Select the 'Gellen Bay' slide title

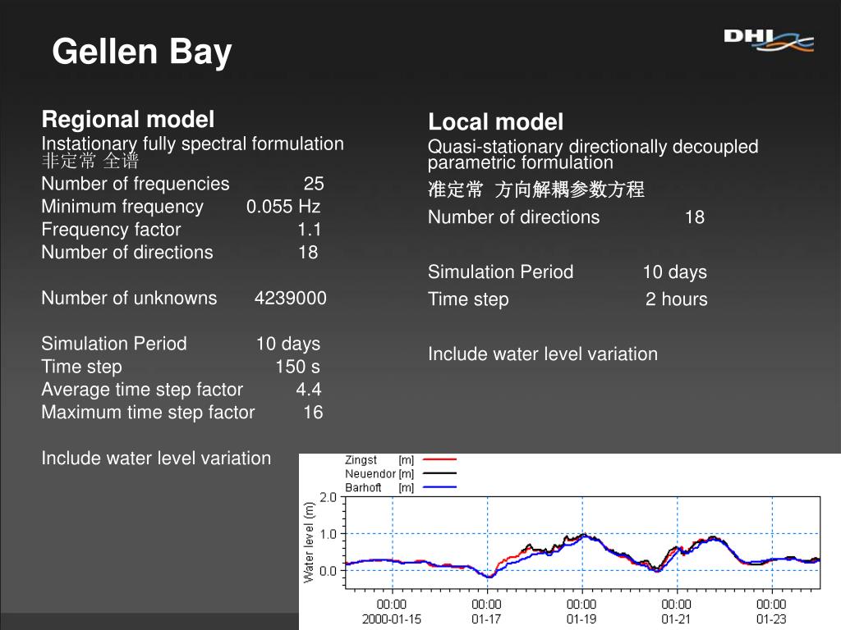point(142,52)
